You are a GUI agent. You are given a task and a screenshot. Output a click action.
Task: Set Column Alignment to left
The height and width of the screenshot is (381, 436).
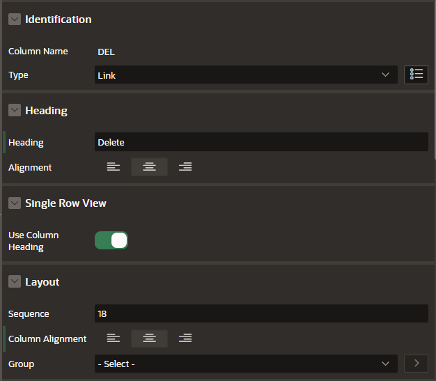click(x=113, y=339)
